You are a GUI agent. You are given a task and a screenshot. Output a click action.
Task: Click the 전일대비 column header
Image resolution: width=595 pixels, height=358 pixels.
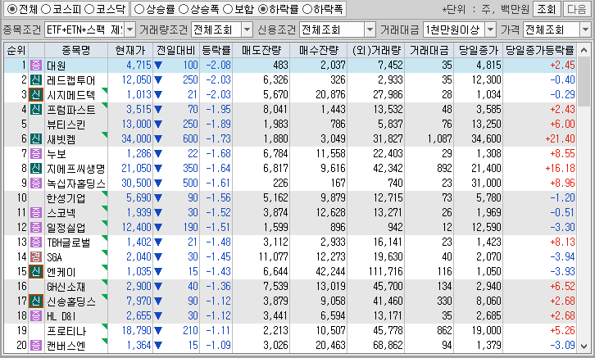(176, 50)
